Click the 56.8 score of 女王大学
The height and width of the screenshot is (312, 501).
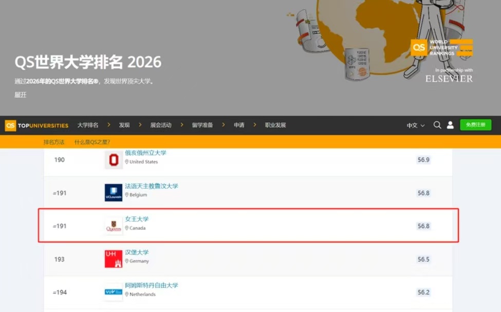point(423,226)
